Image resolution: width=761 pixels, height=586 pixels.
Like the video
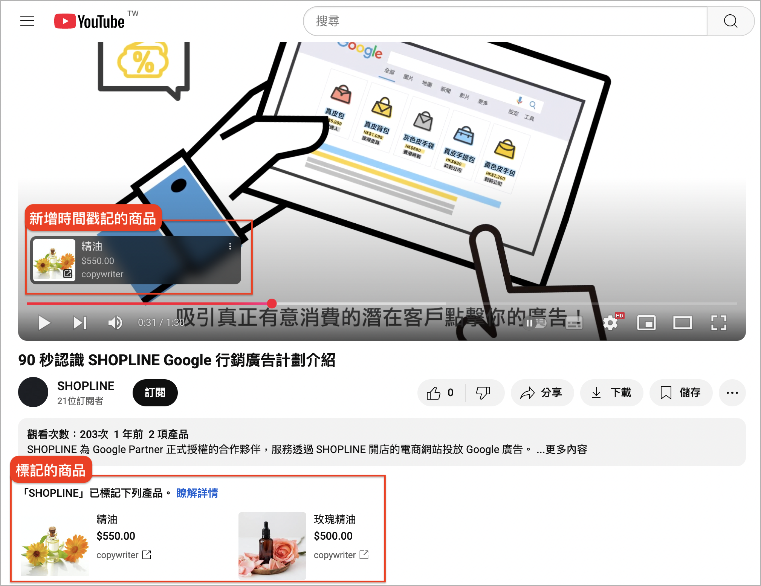[x=441, y=393]
